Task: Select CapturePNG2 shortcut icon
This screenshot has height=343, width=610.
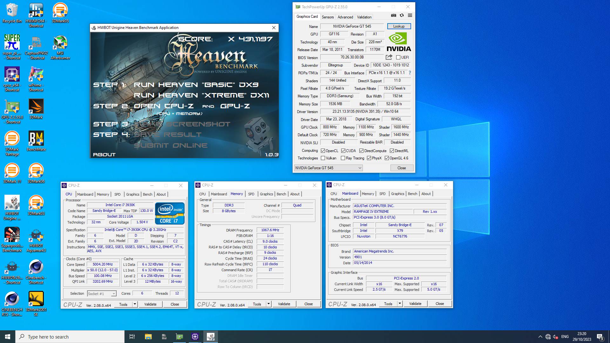Action: click(36, 47)
